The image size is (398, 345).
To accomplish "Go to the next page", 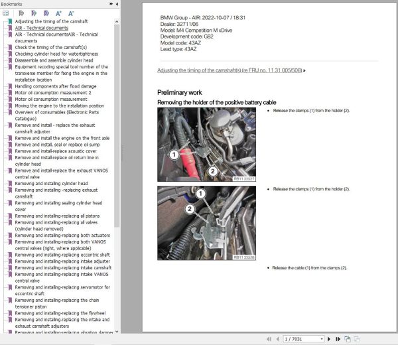I will click(x=329, y=339).
